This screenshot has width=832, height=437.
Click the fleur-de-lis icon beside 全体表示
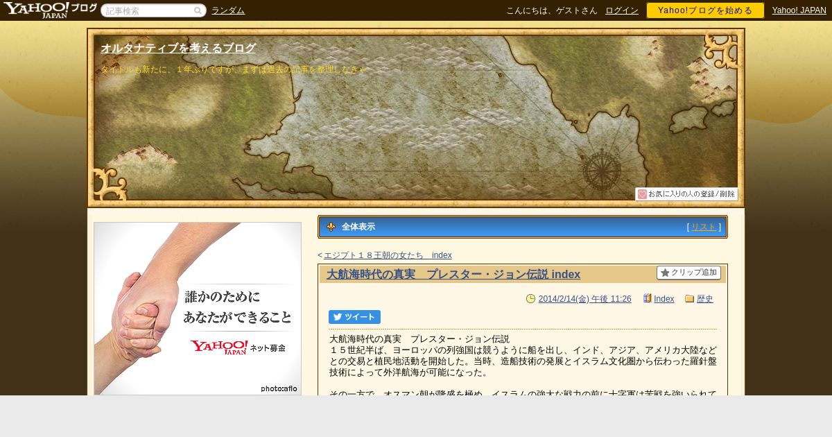point(331,227)
